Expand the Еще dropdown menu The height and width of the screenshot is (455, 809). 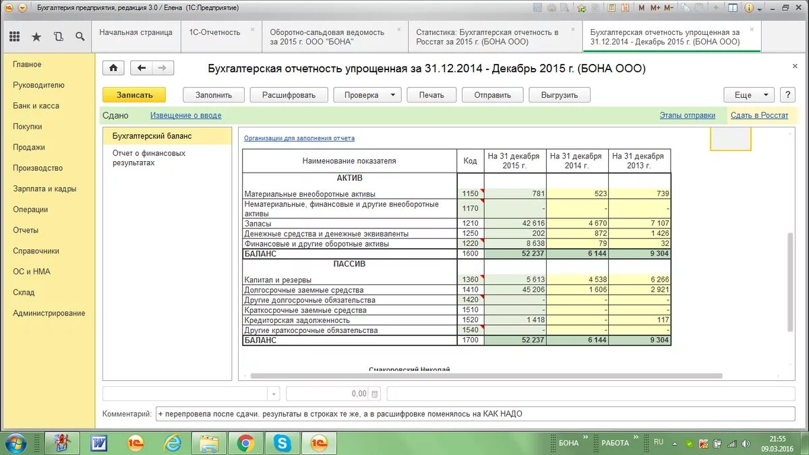750,95
